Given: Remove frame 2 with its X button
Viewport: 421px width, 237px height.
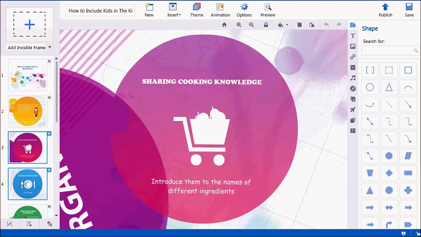Looking at the screenshot, I should [49, 98].
